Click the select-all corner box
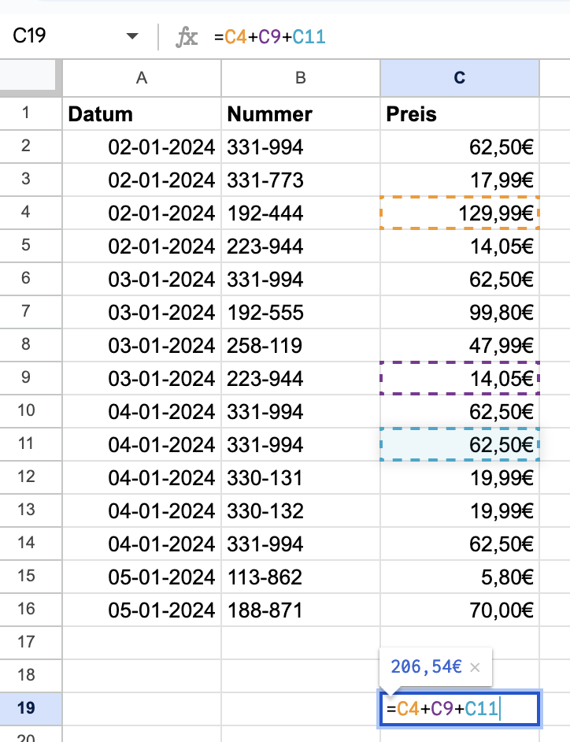This screenshot has width=570, height=742. coord(28,75)
